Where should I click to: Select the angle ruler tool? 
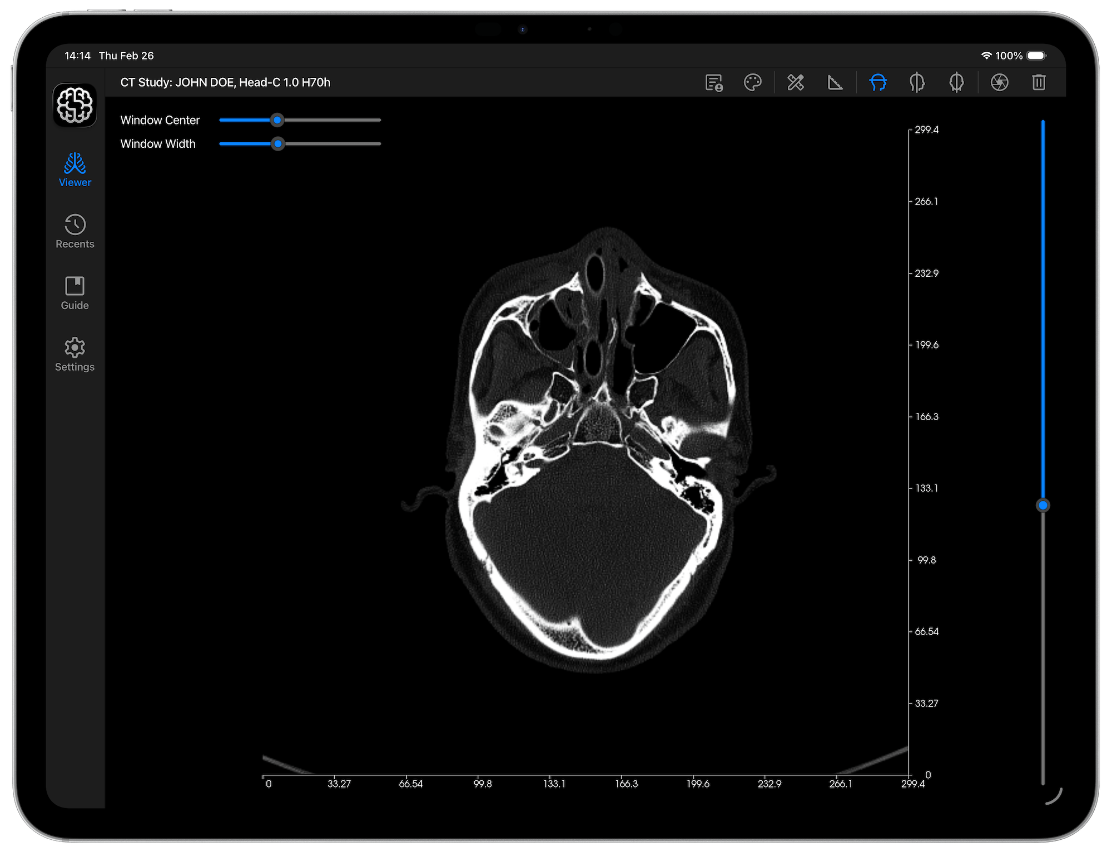[835, 83]
